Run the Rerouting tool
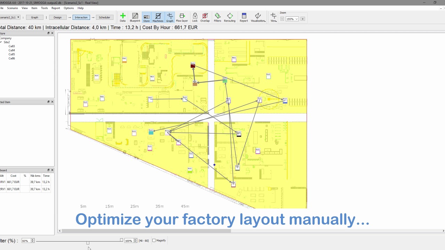445x250 pixels. 230,17
